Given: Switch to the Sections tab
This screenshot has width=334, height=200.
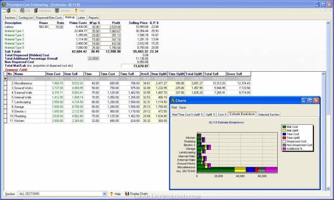Looking at the screenshot, I should tap(10, 18).
